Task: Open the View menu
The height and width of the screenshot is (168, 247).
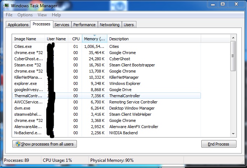Action: [x=42, y=15]
